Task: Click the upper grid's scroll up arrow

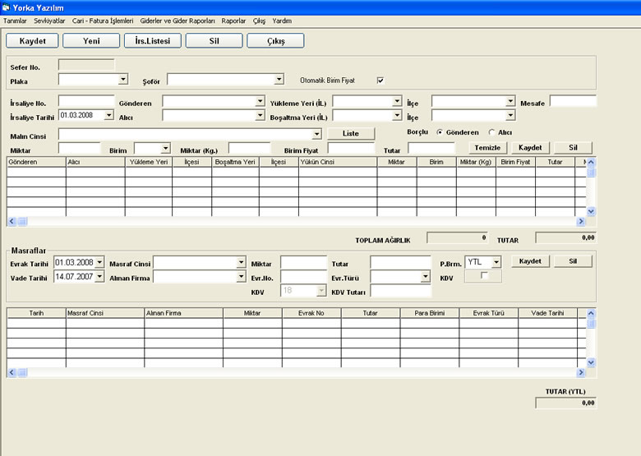Action: point(591,162)
